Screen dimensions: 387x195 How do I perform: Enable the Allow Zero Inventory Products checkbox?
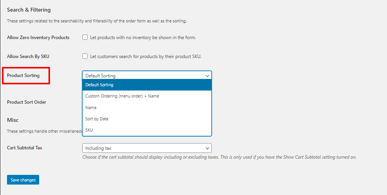(85, 38)
